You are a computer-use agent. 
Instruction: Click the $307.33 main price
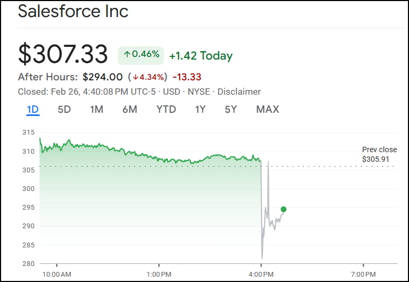click(63, 54)
